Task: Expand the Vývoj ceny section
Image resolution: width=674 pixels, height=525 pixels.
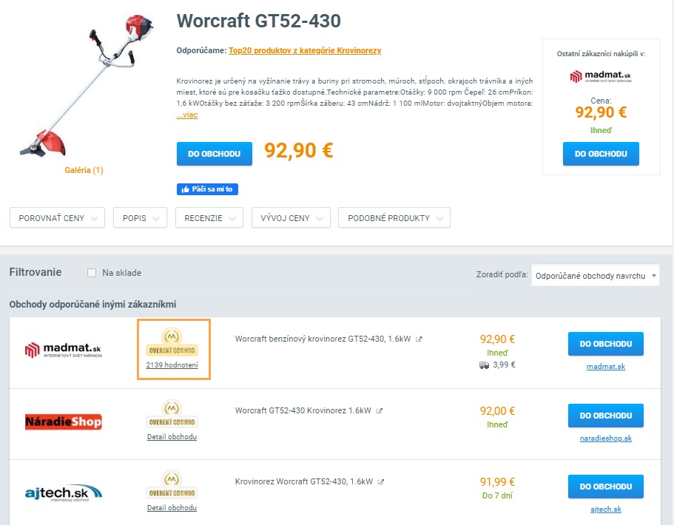Action: [290, 218]
